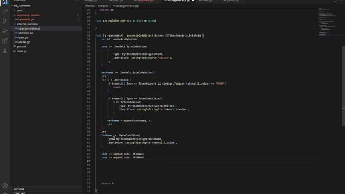Click the Explorer icon in activity bar
Image resolution: width=345 pixels, height=194 pixels.
[5, 2]
